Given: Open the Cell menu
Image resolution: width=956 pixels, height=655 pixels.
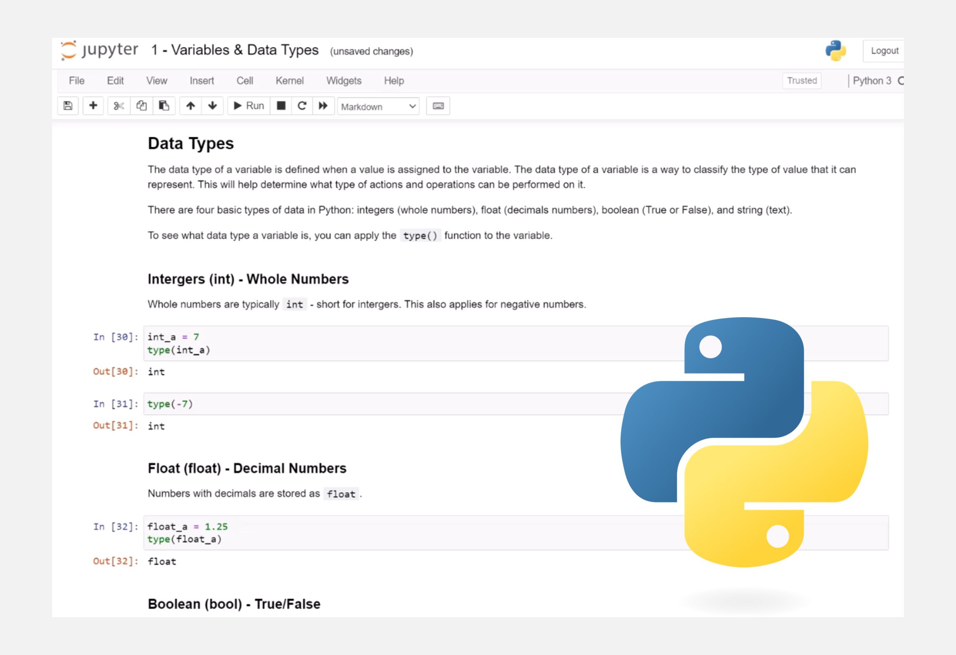Looking at the screenshot, I should click(x=245, y=81).
